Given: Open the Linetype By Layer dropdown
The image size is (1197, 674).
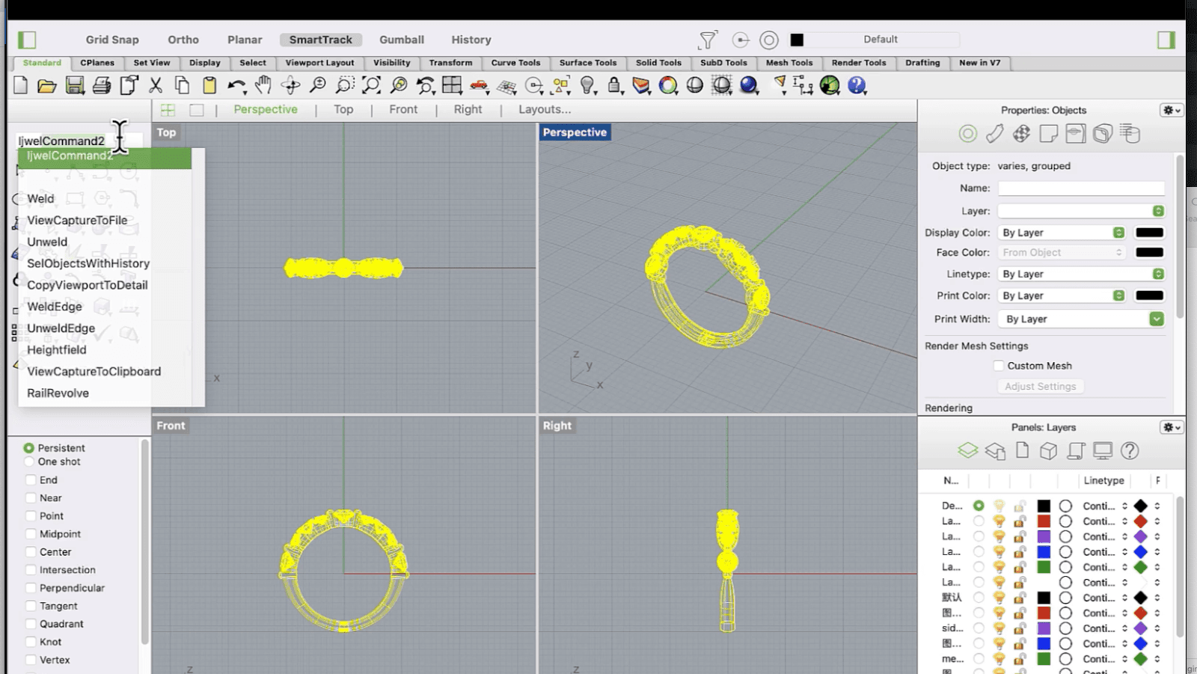Looking at the screenshot, I should click(x=1081, y=274).
